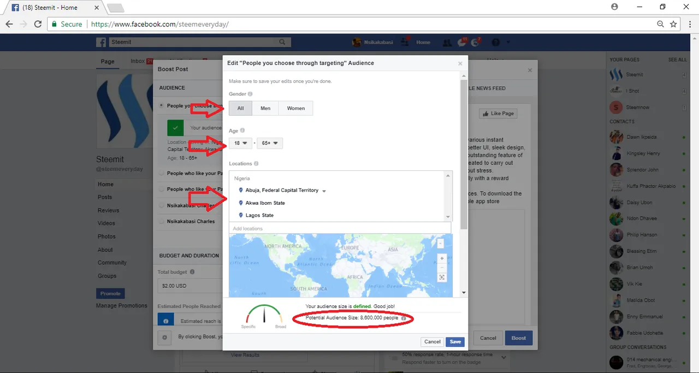
Task: Go back in browser
Action: point(9,24)
